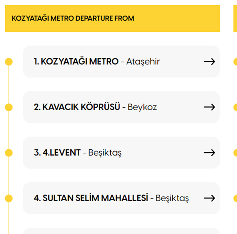Click the Kozyatağı Metro Departure From header

pyautogui.click(x=73, y=18)
